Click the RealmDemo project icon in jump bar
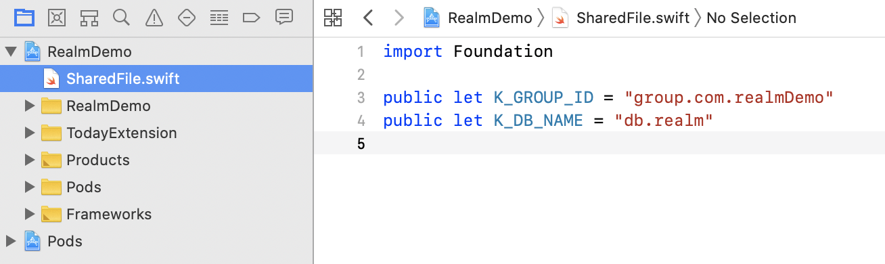The width and height of the screenshot is (885, 264). pyautogui.click(x=432, y=18)
